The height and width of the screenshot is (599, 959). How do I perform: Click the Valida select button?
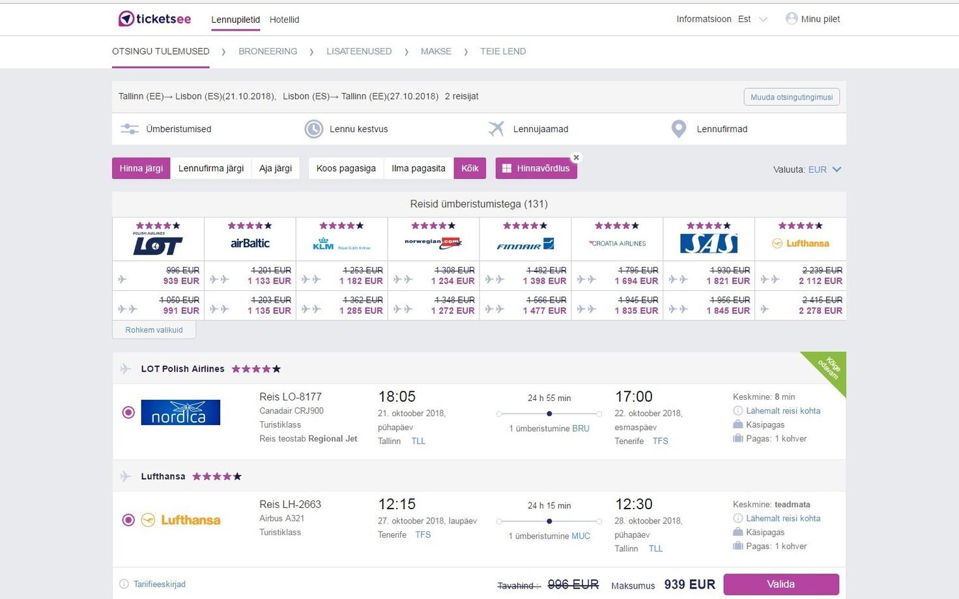click(781, 584)
